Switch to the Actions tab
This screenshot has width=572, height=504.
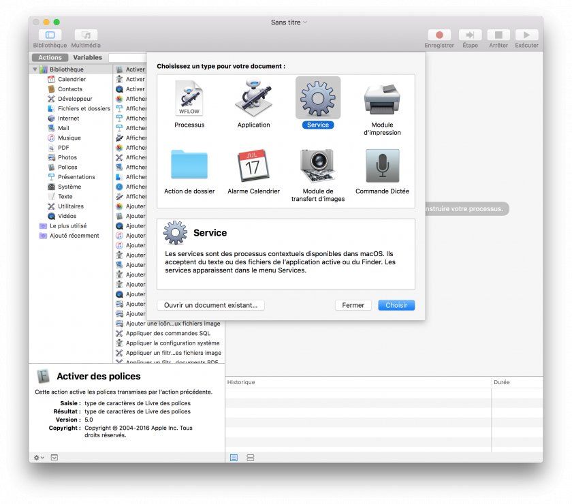tap(50, 58)
